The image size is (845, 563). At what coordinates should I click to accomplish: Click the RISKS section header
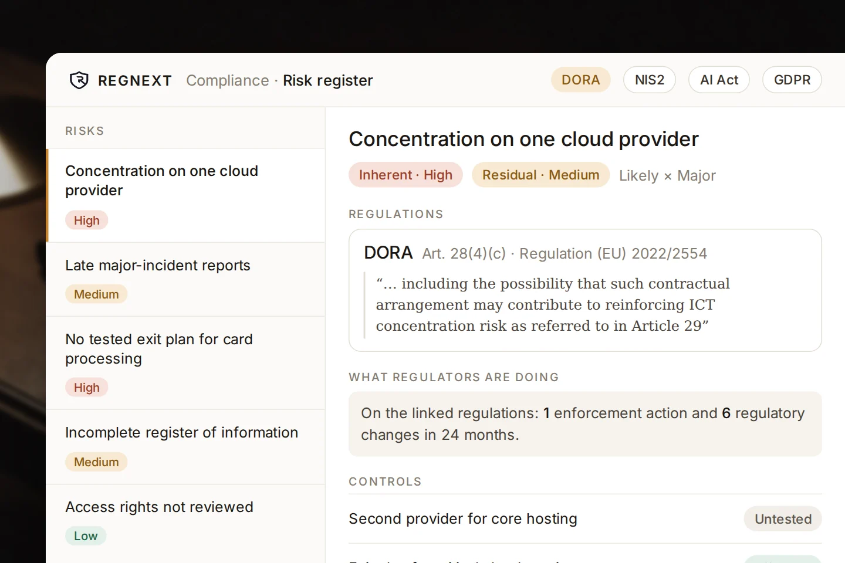[x=84, y=131]
